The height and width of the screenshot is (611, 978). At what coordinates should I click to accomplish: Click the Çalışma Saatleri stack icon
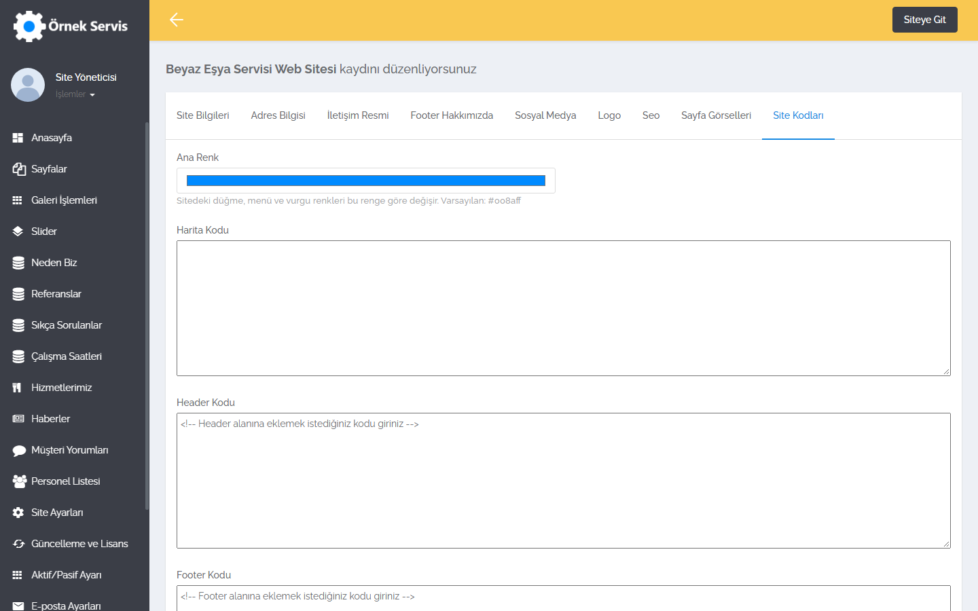pos(18,356)
